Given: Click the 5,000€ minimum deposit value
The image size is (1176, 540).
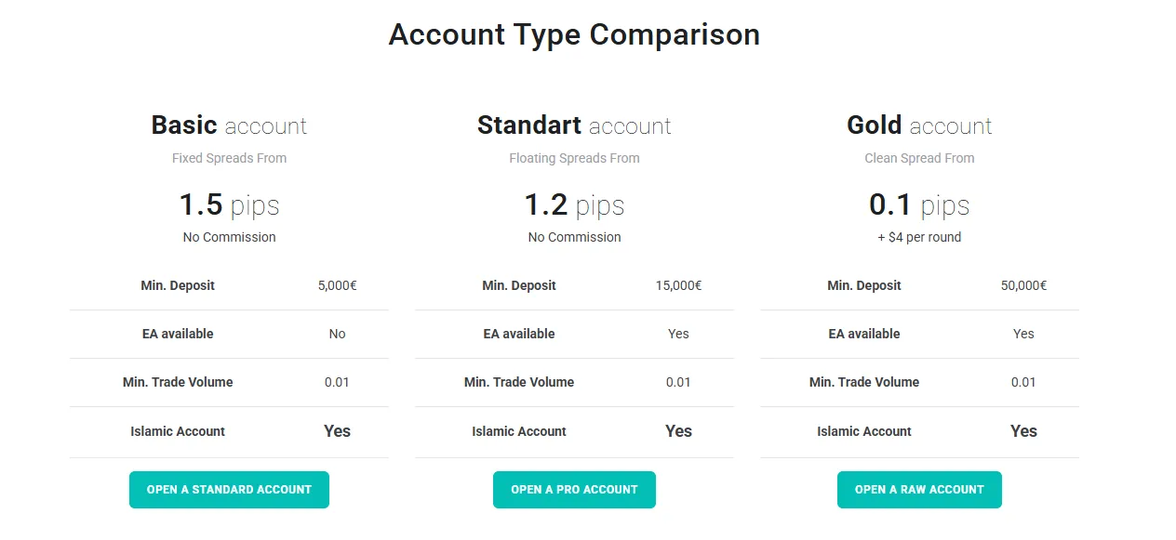Looking at the screenshot, I should [337, 285].
